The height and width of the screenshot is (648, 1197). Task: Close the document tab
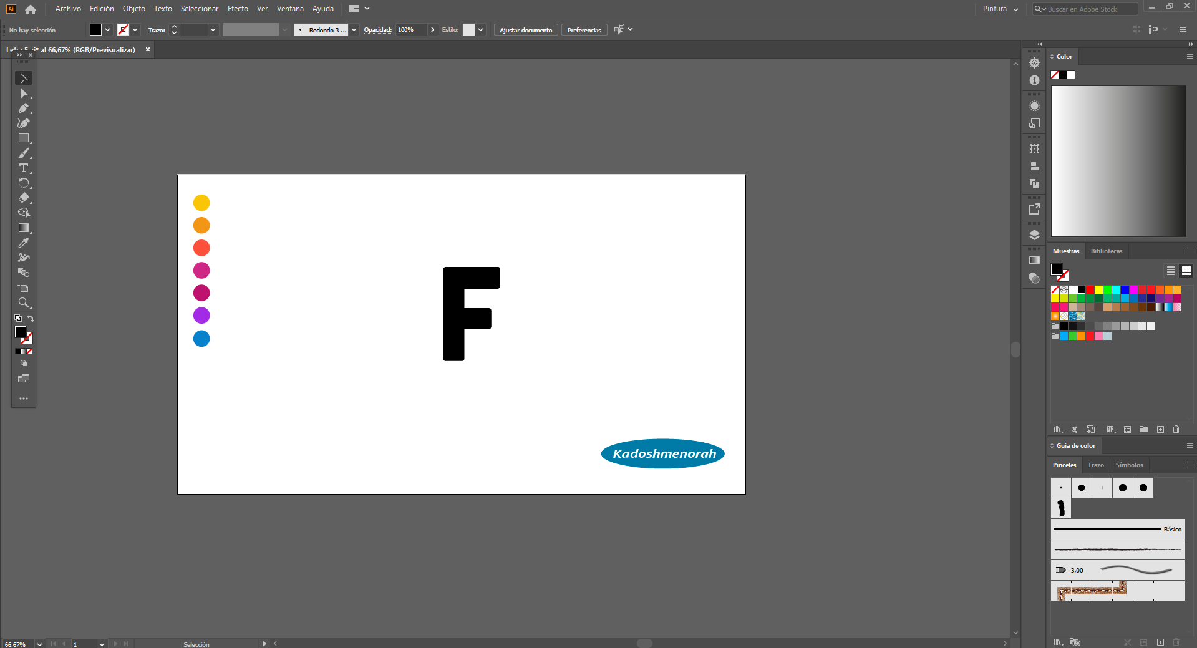coord(148,50)
